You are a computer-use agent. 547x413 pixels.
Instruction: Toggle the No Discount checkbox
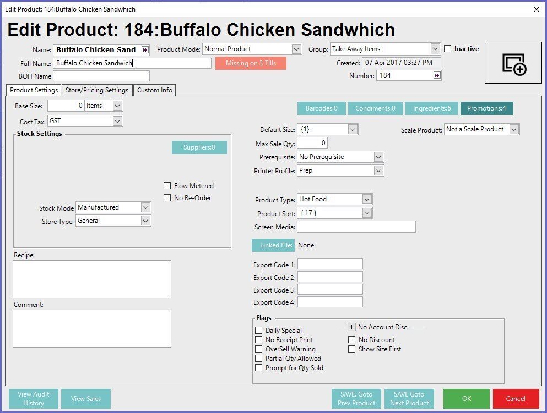tap(351, 340)
